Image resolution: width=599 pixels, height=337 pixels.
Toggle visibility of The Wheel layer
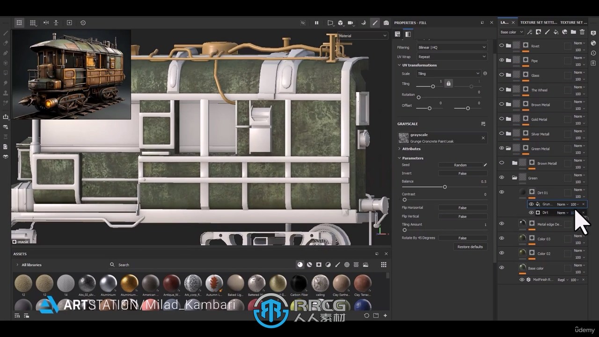502,90
